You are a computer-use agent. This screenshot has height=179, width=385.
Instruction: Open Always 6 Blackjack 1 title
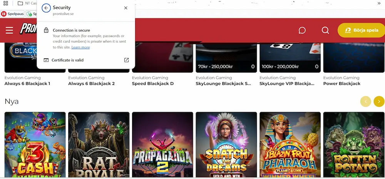coord(27,83)
